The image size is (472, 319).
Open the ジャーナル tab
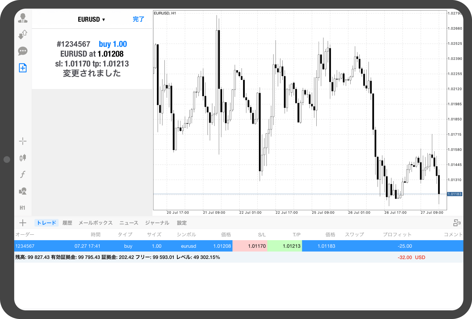[157, 223]
